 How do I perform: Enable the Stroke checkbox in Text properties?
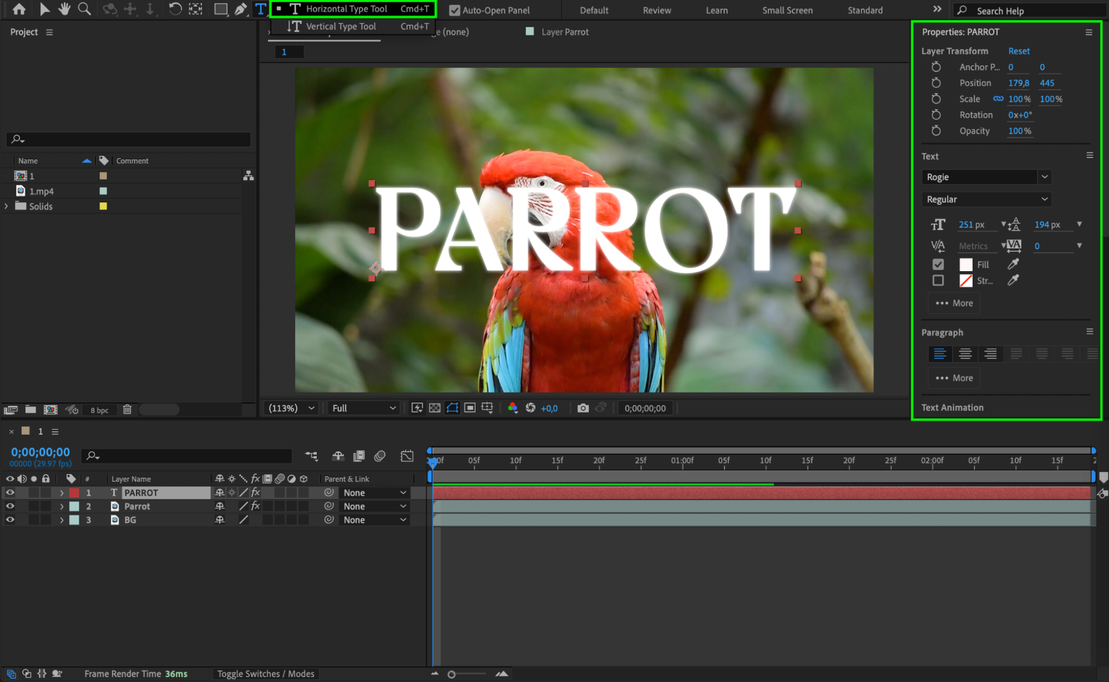(x=938, y=281)
